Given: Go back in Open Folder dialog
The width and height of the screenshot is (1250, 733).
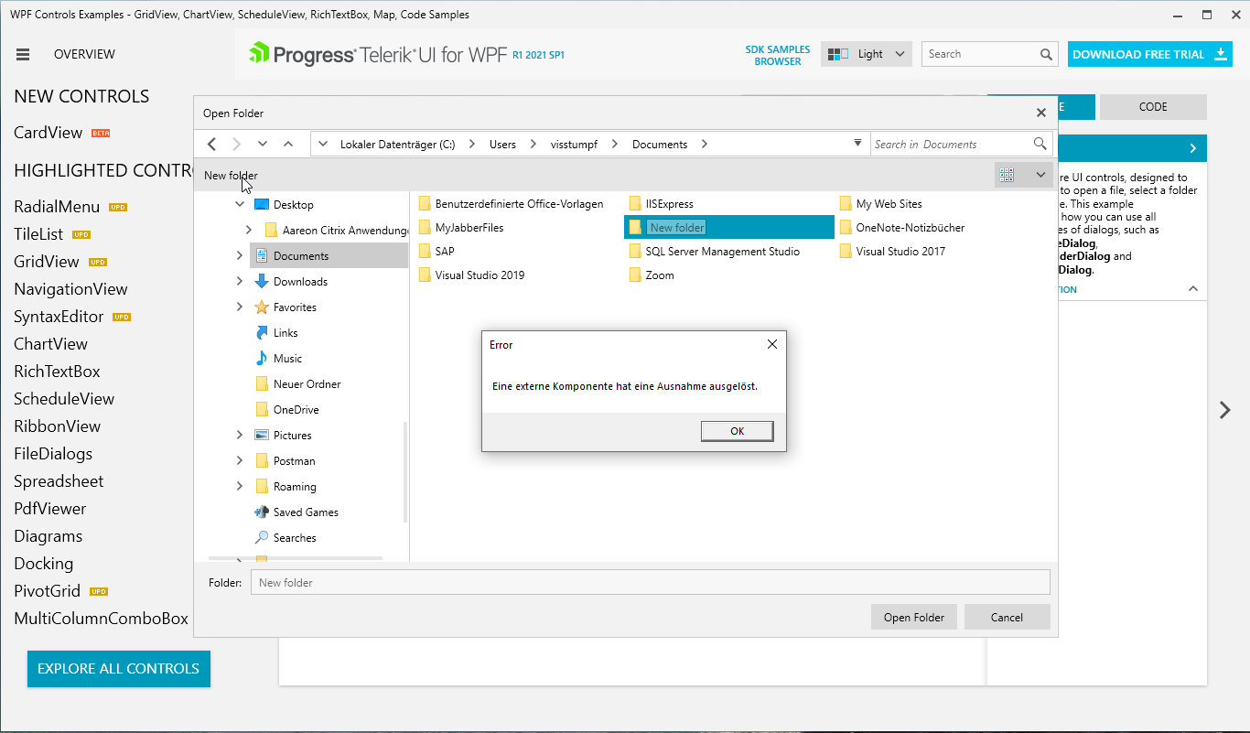Looking at the screenshot, I should 211,144.
